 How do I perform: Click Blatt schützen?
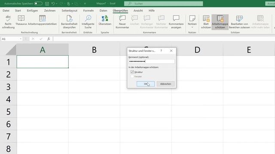click(x=206, y=22)
